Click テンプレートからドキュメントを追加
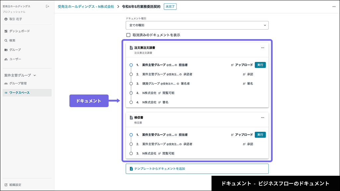340x191 pixels. click(x=197, y=169)
